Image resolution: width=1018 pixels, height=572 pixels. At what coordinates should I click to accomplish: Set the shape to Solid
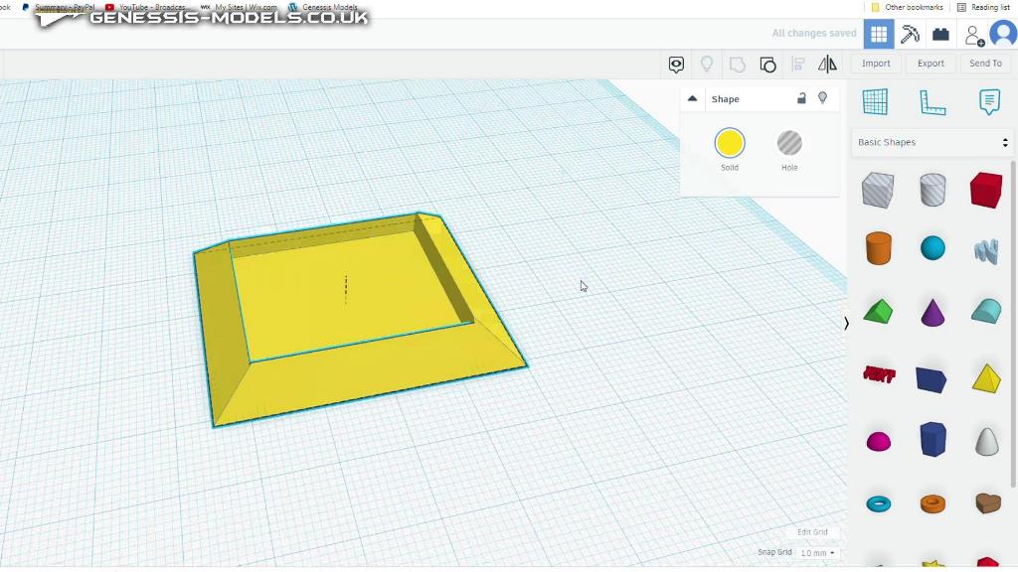tap(729, 143)
